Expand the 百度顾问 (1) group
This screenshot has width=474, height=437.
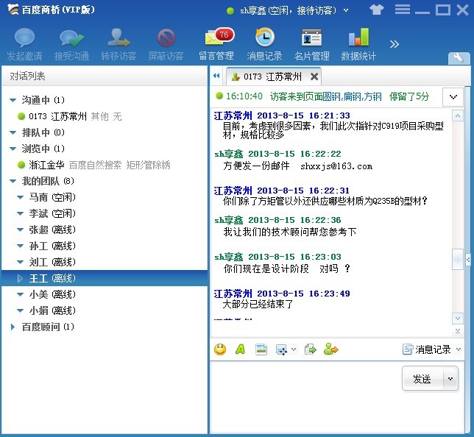(x=13, y=327)
